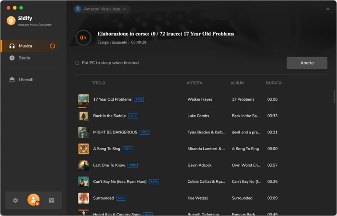Image resolution: width=337 pixels, height=216 pixels.
Task: Click the Amazon Music App logo
Action: [78, 9]
